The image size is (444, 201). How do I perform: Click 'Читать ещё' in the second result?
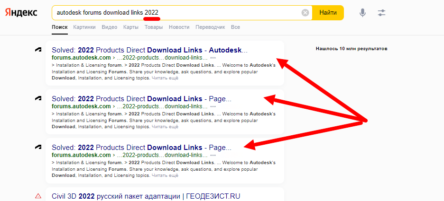pos(165,127)
